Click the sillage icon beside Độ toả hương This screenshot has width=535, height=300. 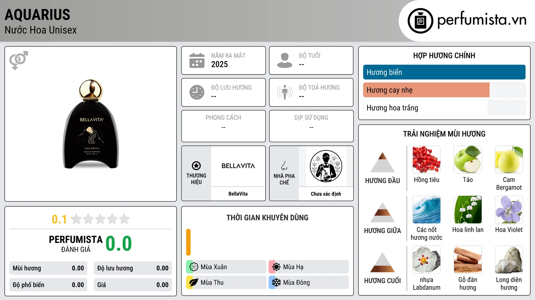(x=285, y=92)
